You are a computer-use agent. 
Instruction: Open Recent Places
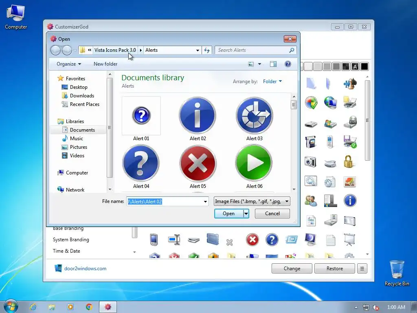tap(85, 104)
